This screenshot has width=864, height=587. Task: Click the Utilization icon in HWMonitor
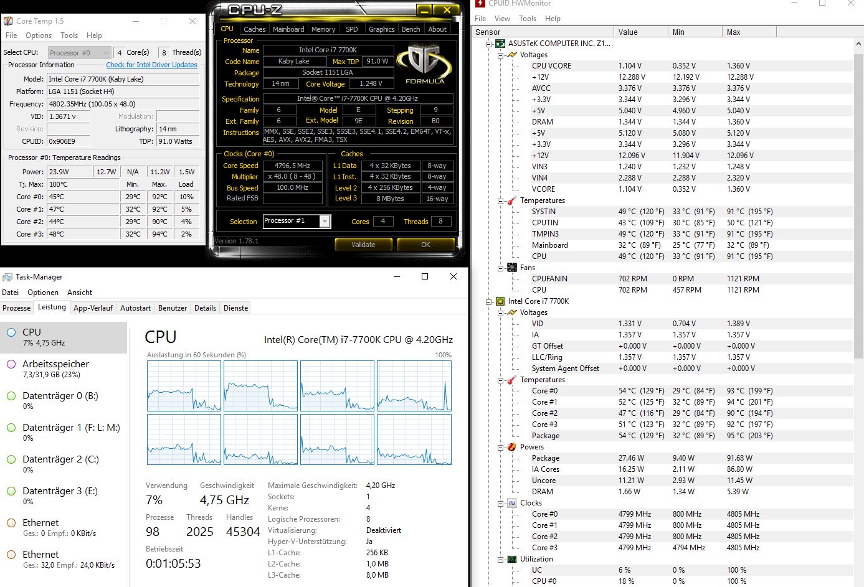pos(511,559)
